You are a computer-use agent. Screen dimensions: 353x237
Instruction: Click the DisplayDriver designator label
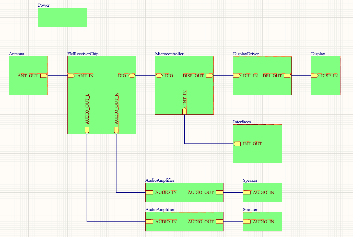pos(246,54)
